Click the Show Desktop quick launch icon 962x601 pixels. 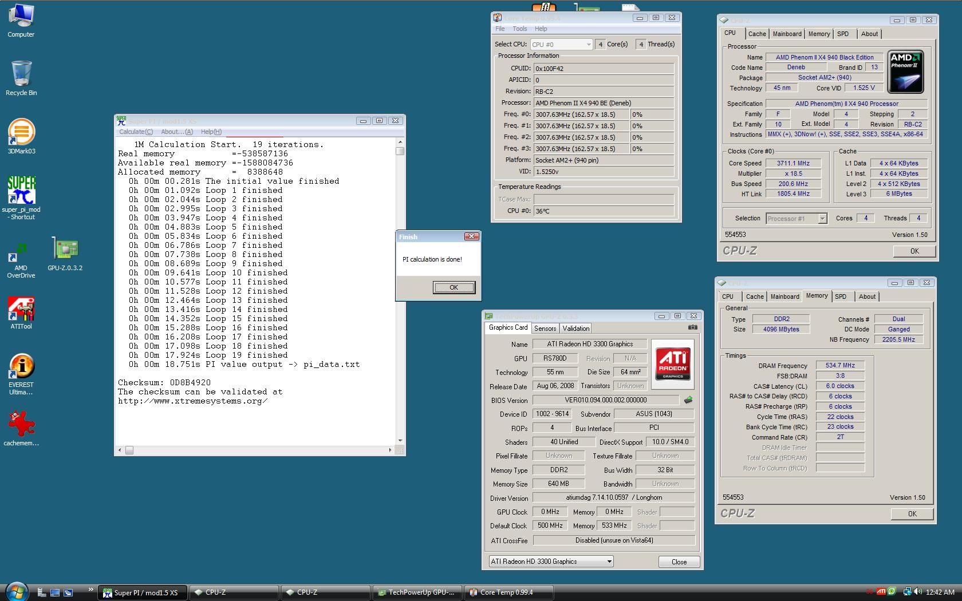coord(55,592)
